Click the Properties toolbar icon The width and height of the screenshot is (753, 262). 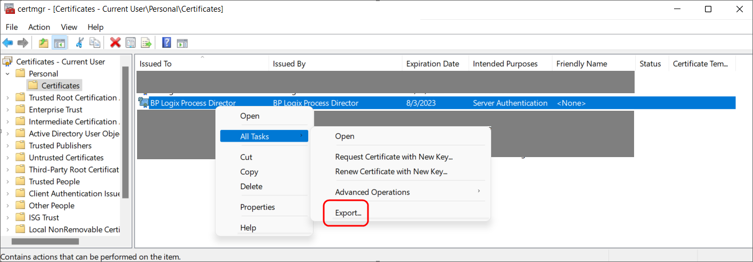point(131,43)
